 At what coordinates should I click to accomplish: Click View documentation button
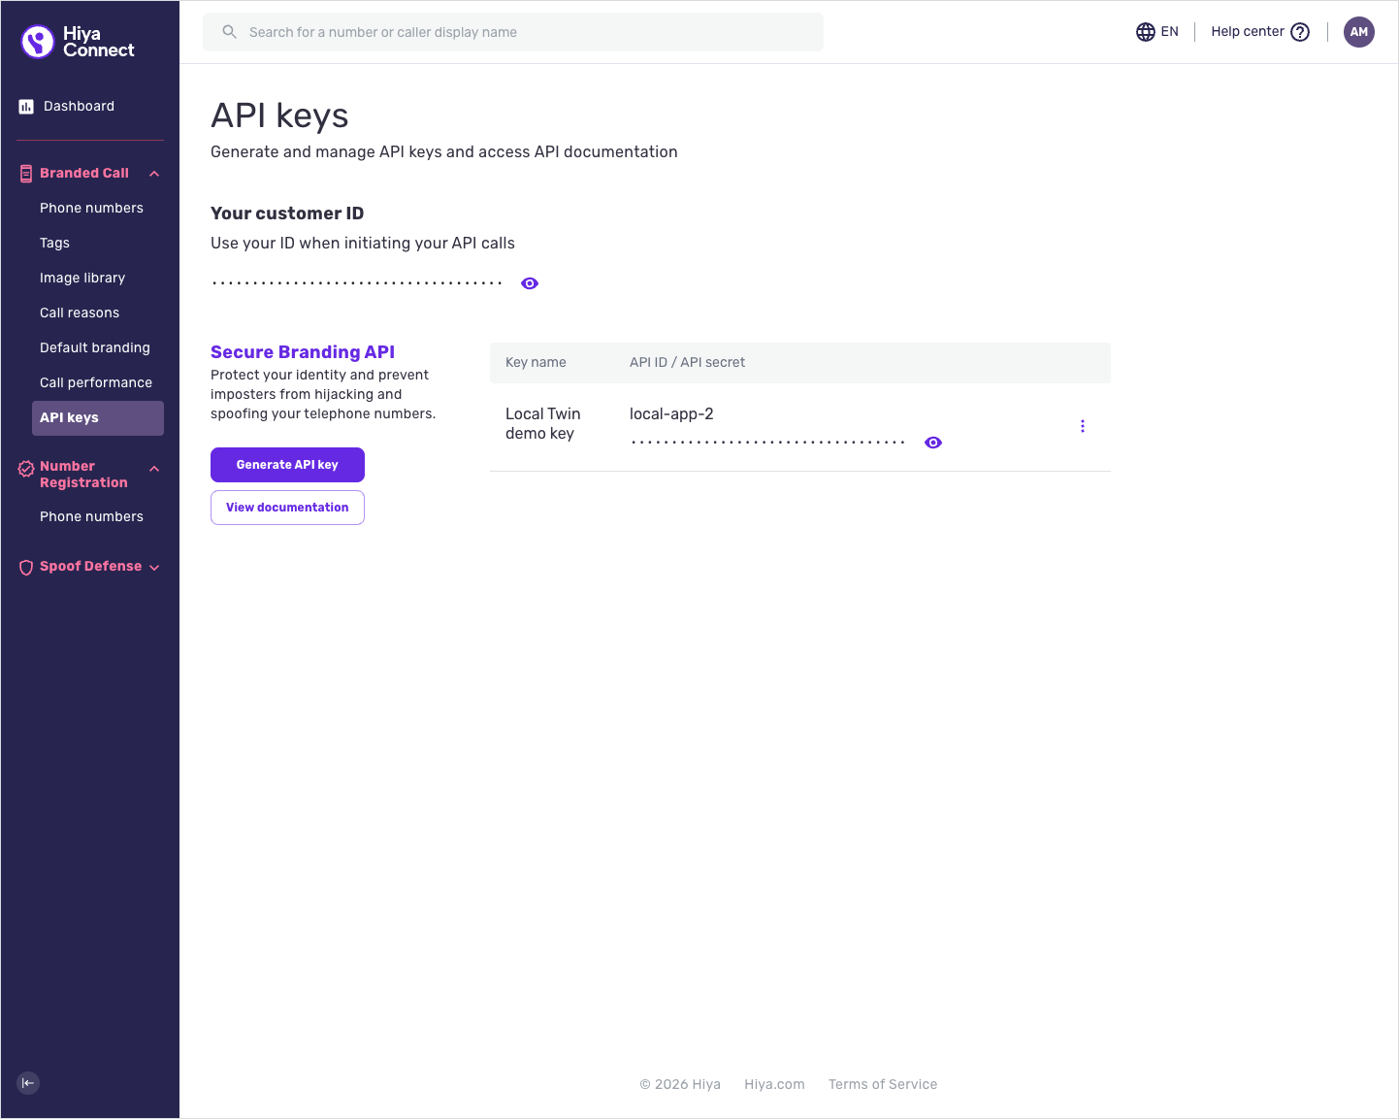pyautogui.click(x=287, y=508)
